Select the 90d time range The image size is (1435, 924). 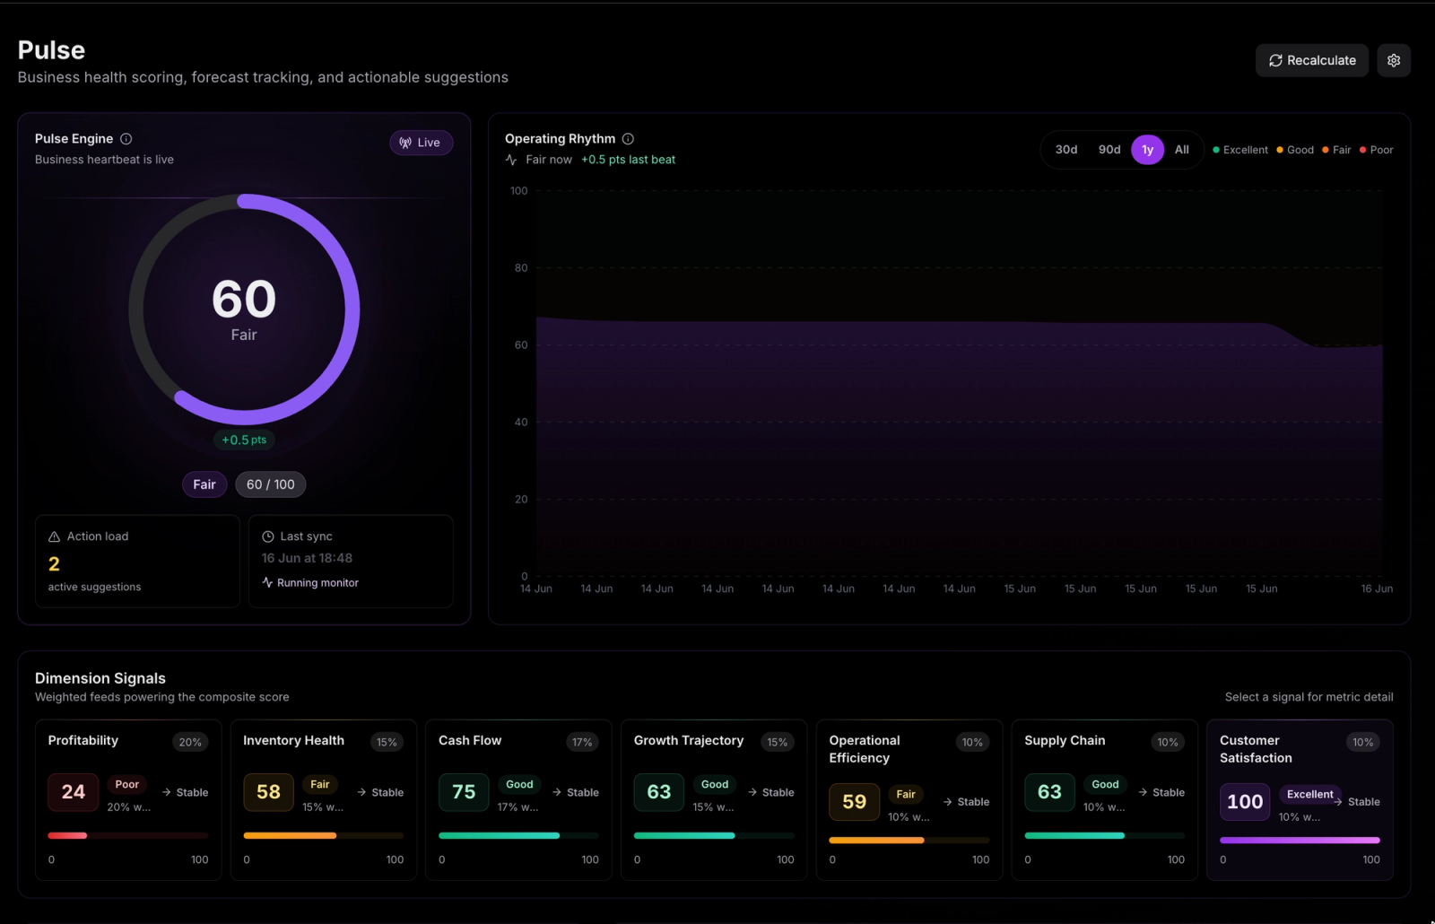1109,150
